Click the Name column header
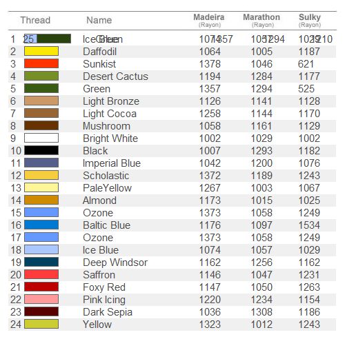345x339 pixels. coord(99,20)
